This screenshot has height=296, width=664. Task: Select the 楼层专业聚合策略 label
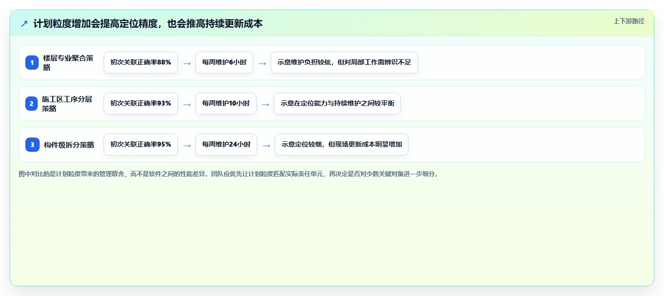pos(68,63)
